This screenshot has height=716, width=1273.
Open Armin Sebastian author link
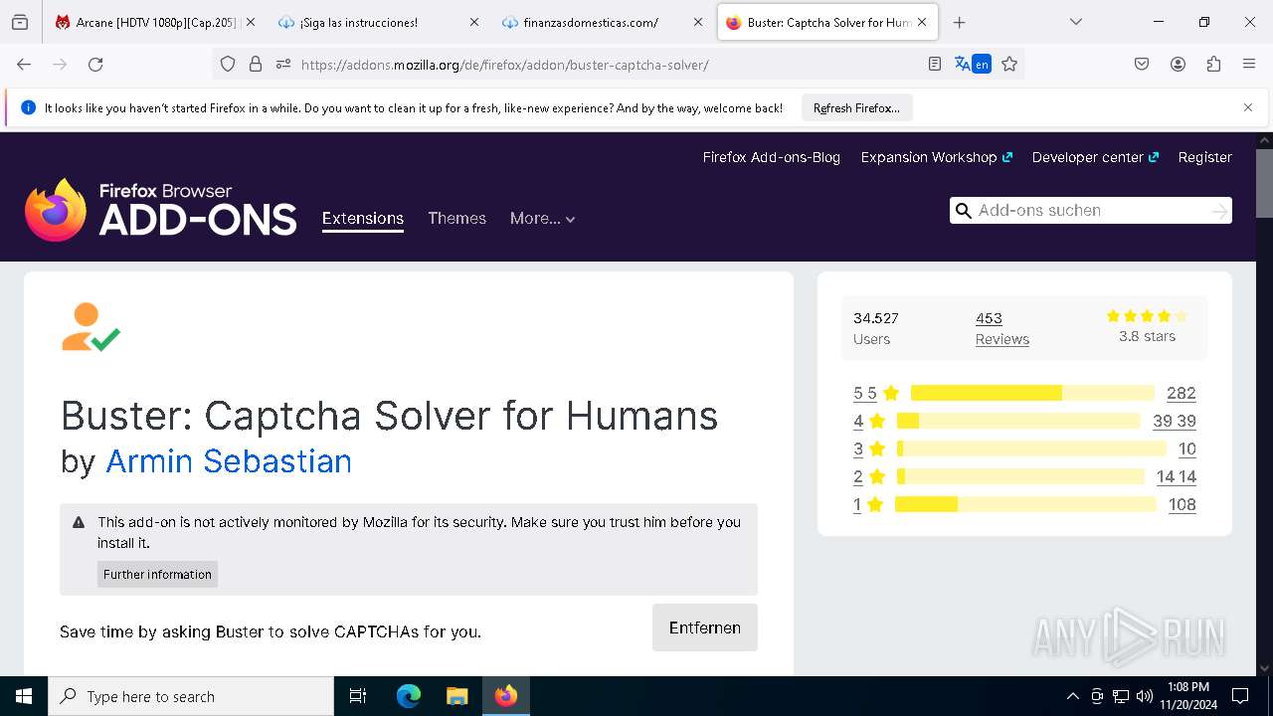pos(228,461)
